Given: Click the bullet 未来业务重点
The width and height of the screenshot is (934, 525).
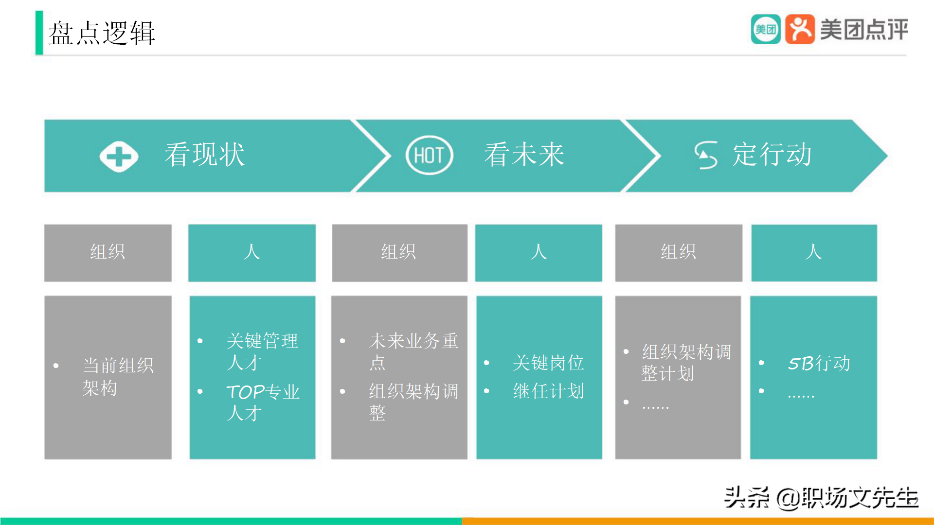Looking at the screenshot, I should pyautogui.click(x=413, y=351).
